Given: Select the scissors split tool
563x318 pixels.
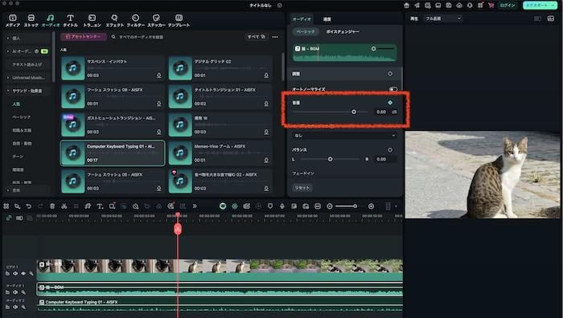Looking at the screenshot, I should (64, 206).
